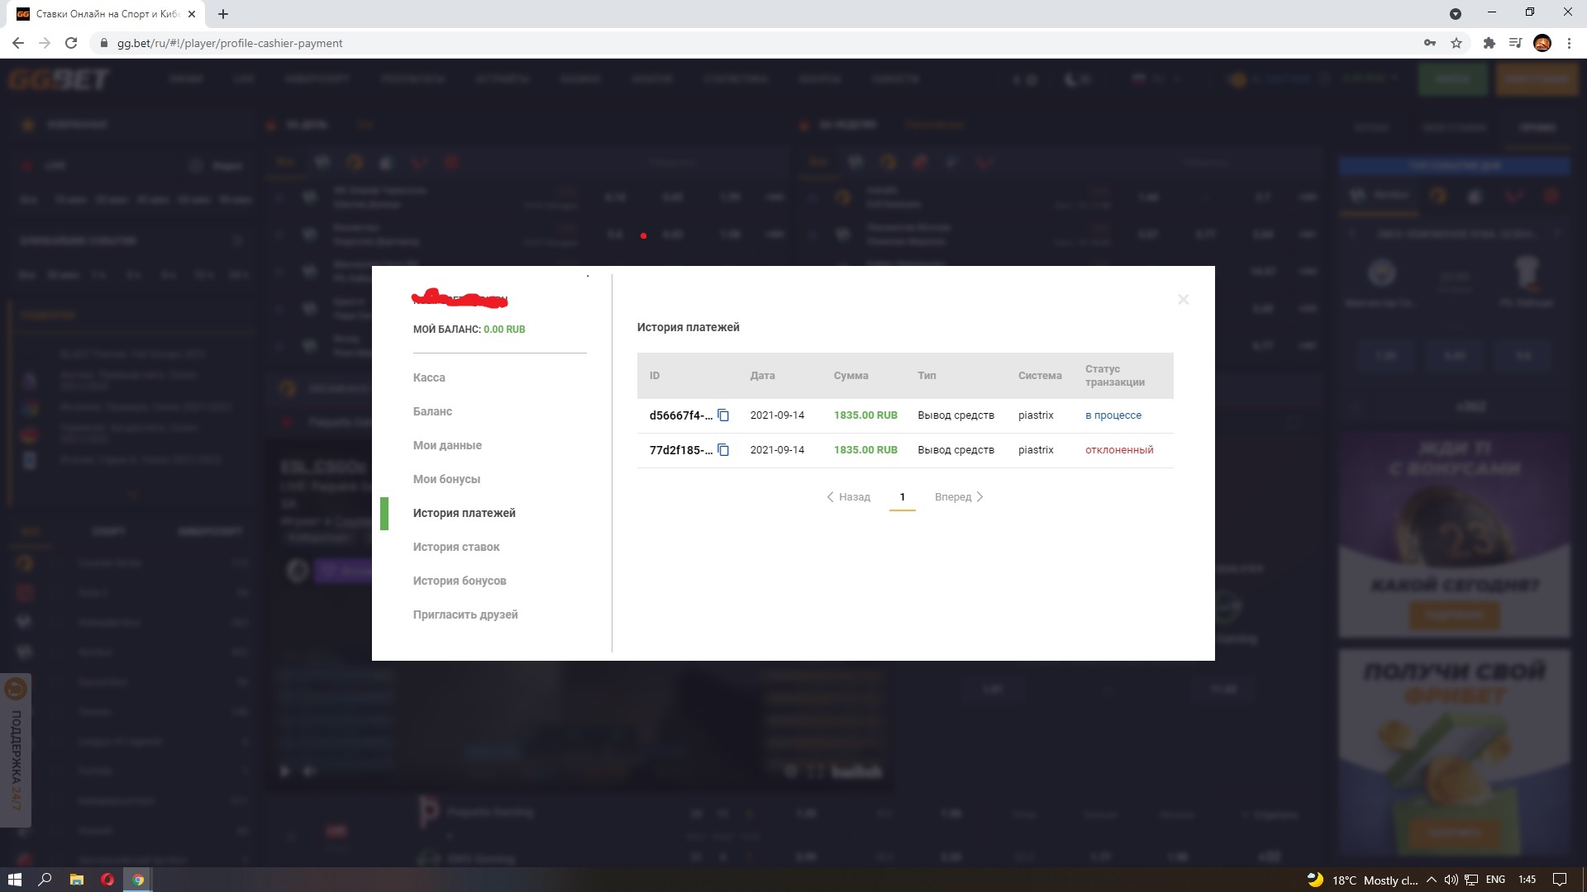Go to previous page with Назад

tap(848, 497)
